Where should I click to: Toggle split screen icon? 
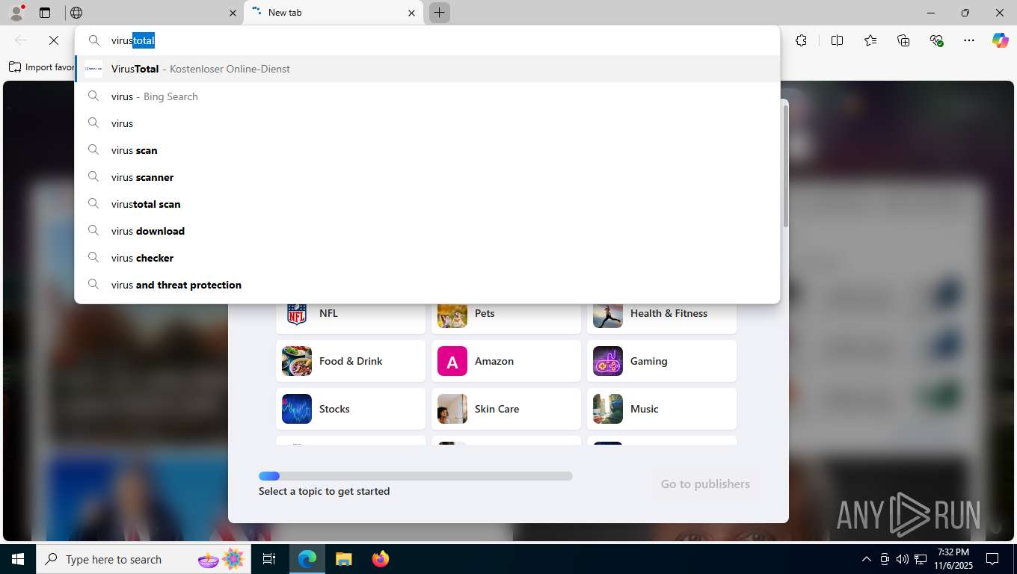[837, 40]
